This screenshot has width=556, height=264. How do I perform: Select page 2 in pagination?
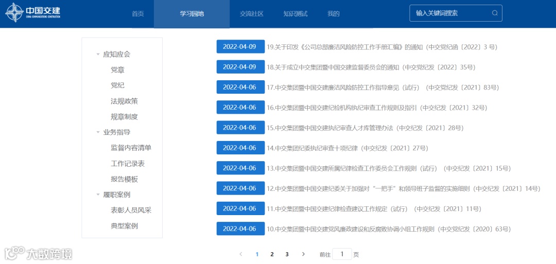(x=272, y=254)
